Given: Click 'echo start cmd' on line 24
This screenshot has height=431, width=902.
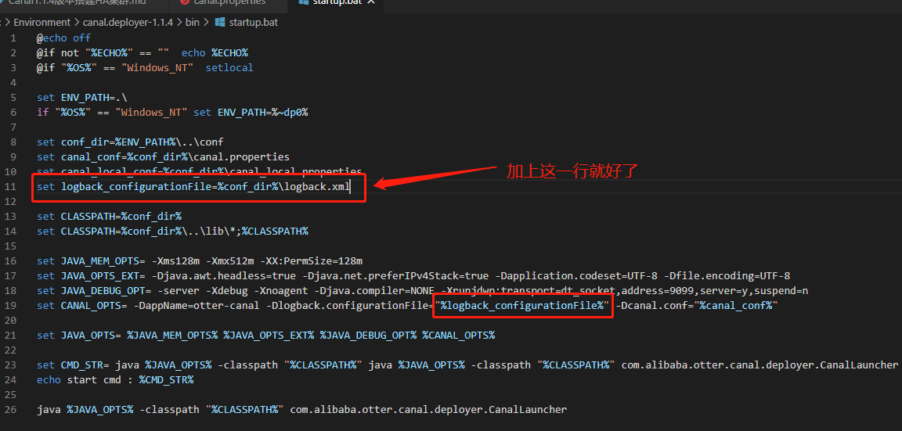Looking at the screenshot, I should [x=79, y=380].
